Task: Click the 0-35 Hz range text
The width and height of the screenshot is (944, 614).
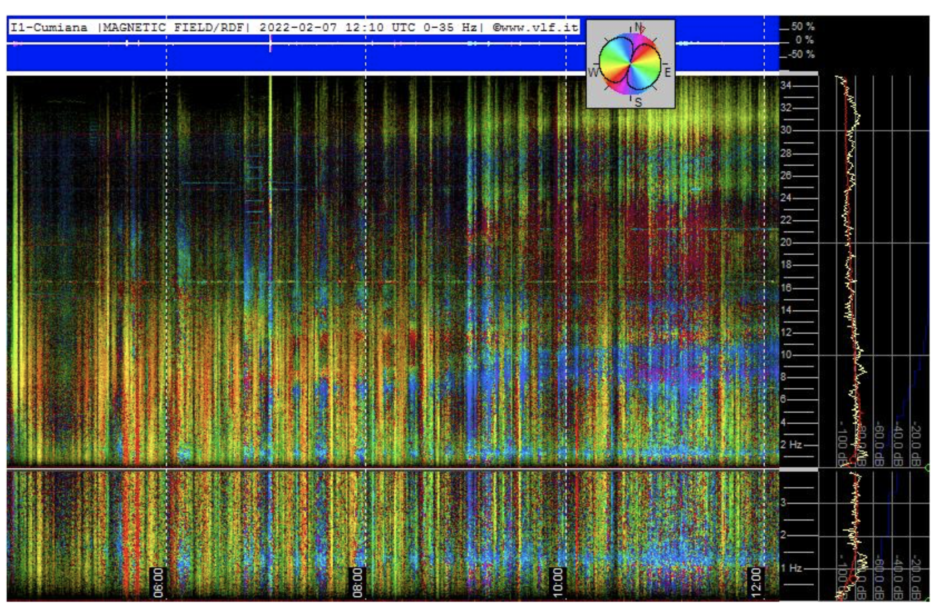Action: [449, 27]
